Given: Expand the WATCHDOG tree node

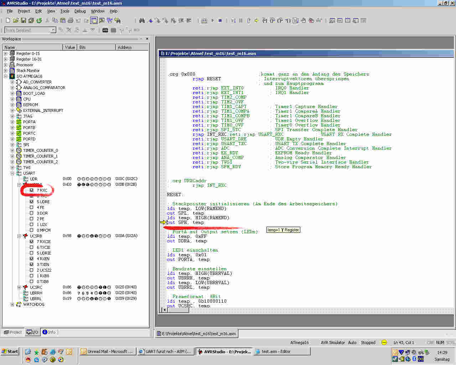Looking at the screenshot, I should pos(12,304).
